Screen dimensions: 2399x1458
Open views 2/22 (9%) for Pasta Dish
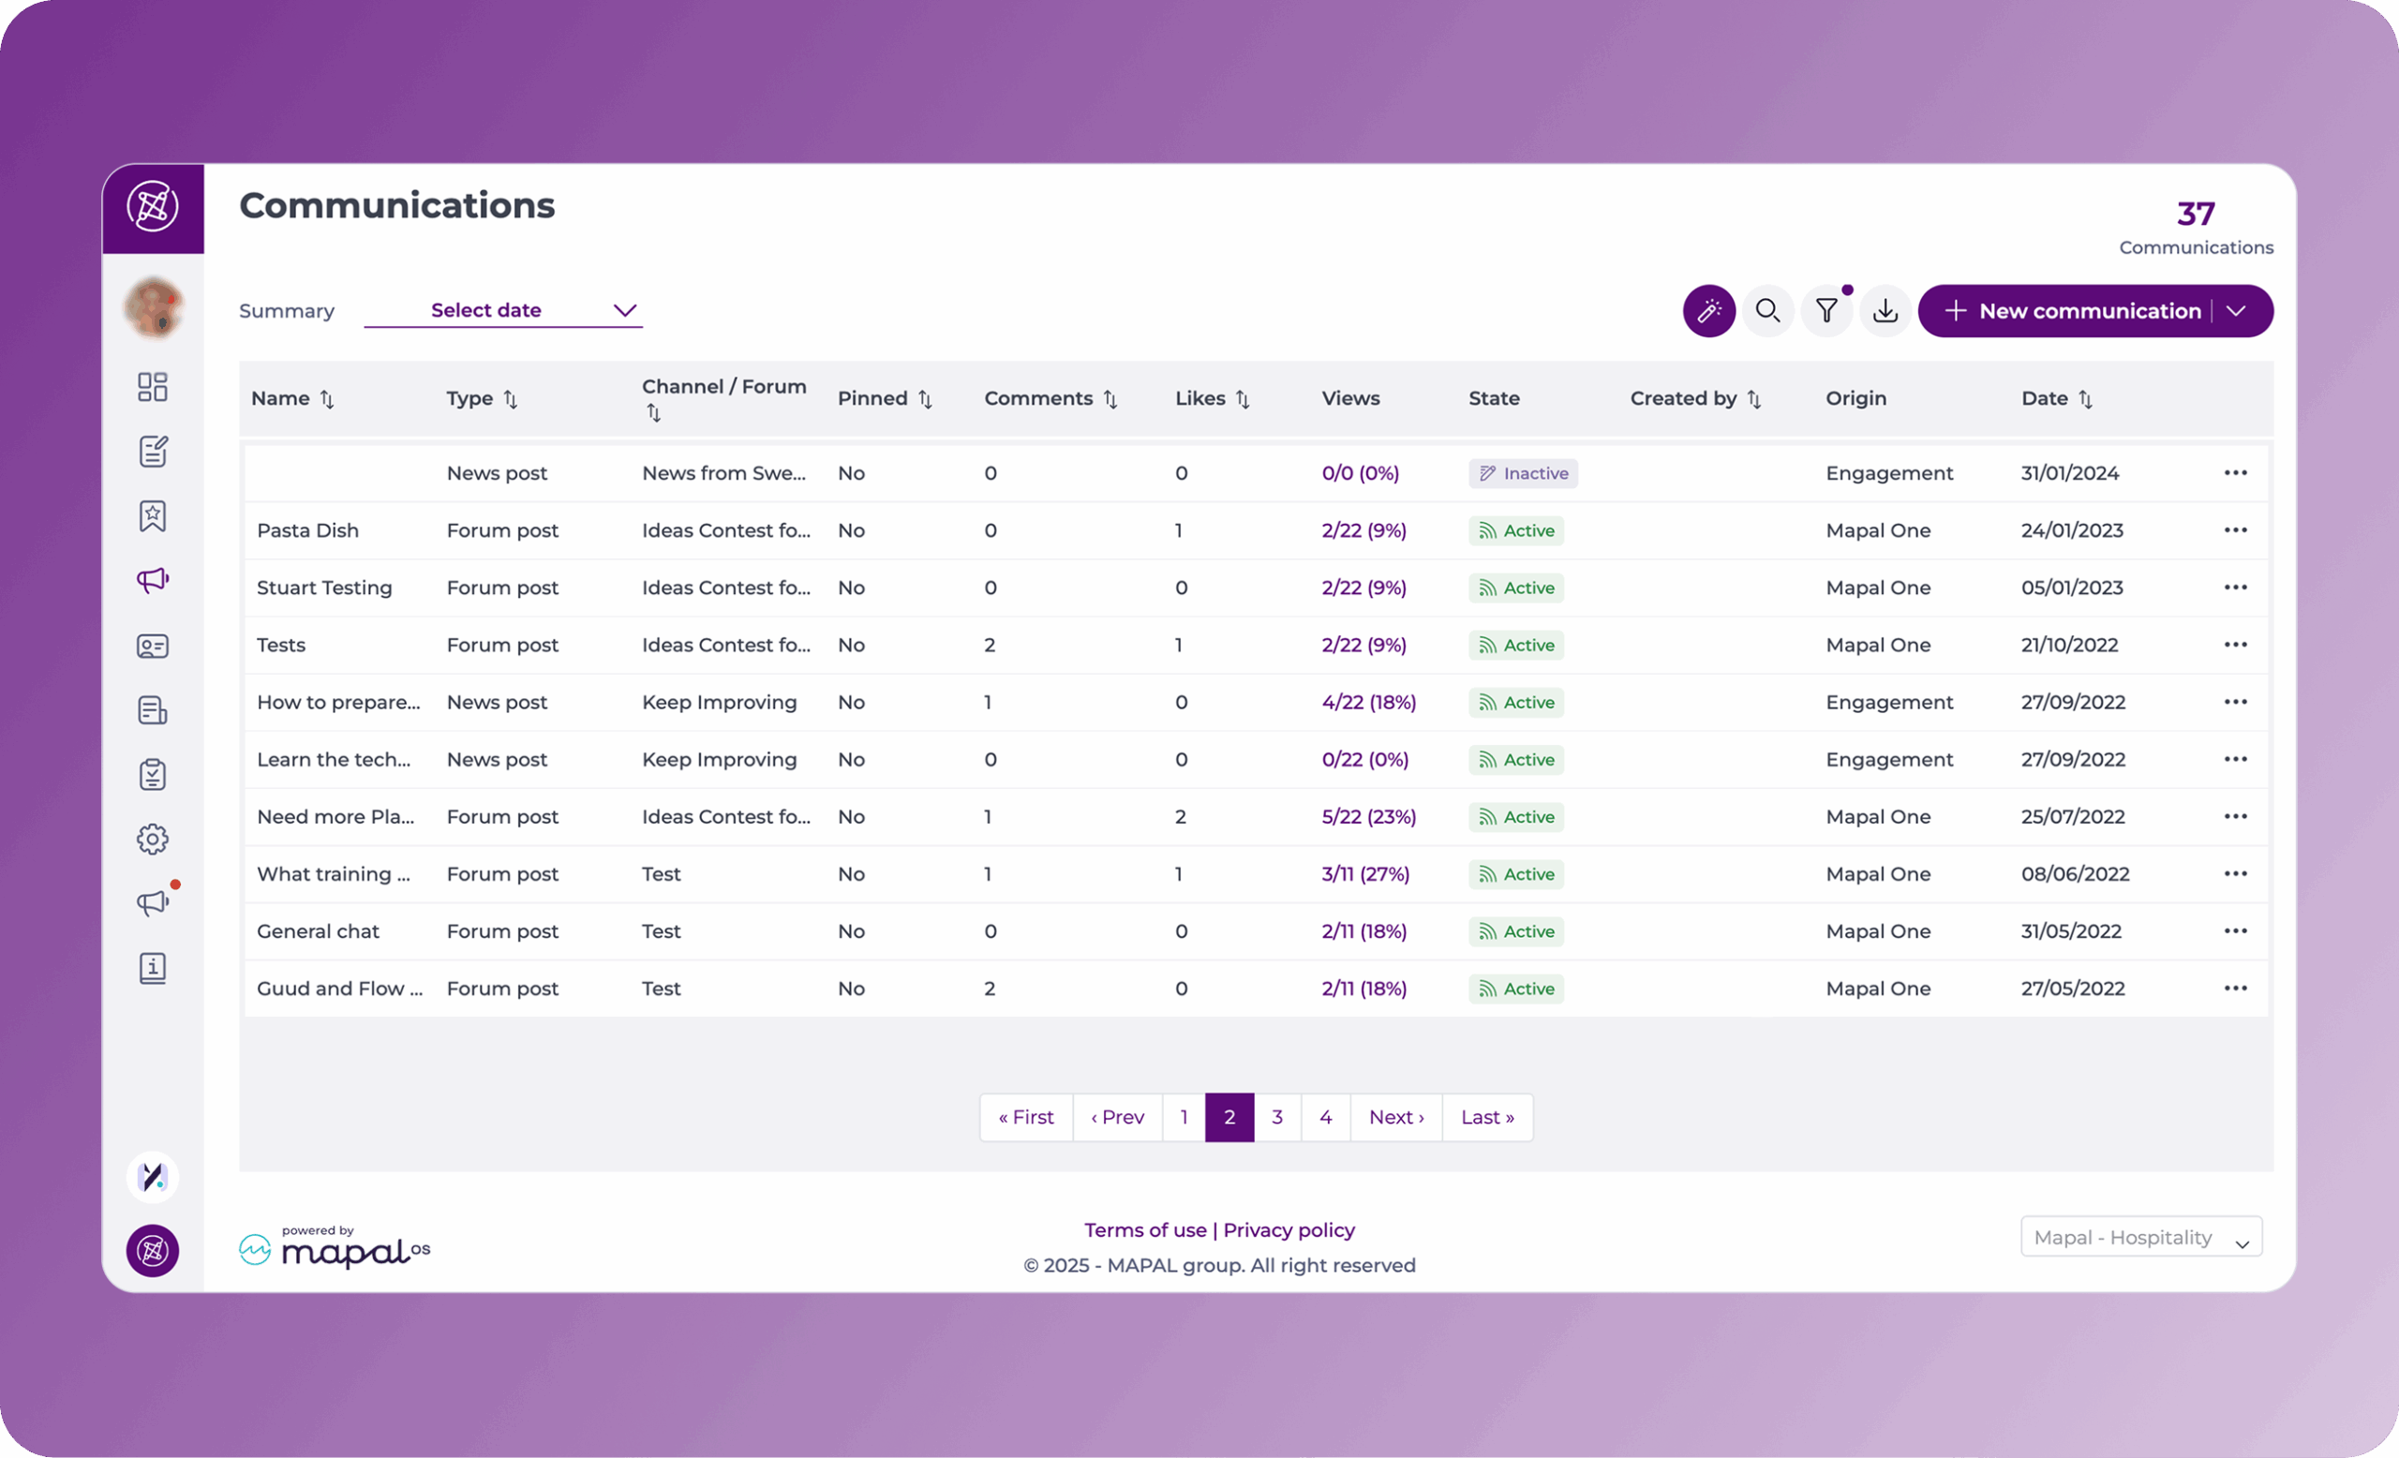[1363, 529]
